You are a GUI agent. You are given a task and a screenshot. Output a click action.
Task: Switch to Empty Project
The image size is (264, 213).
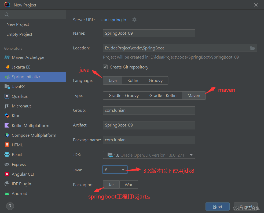pyautogui.click(x=19, y=34)
